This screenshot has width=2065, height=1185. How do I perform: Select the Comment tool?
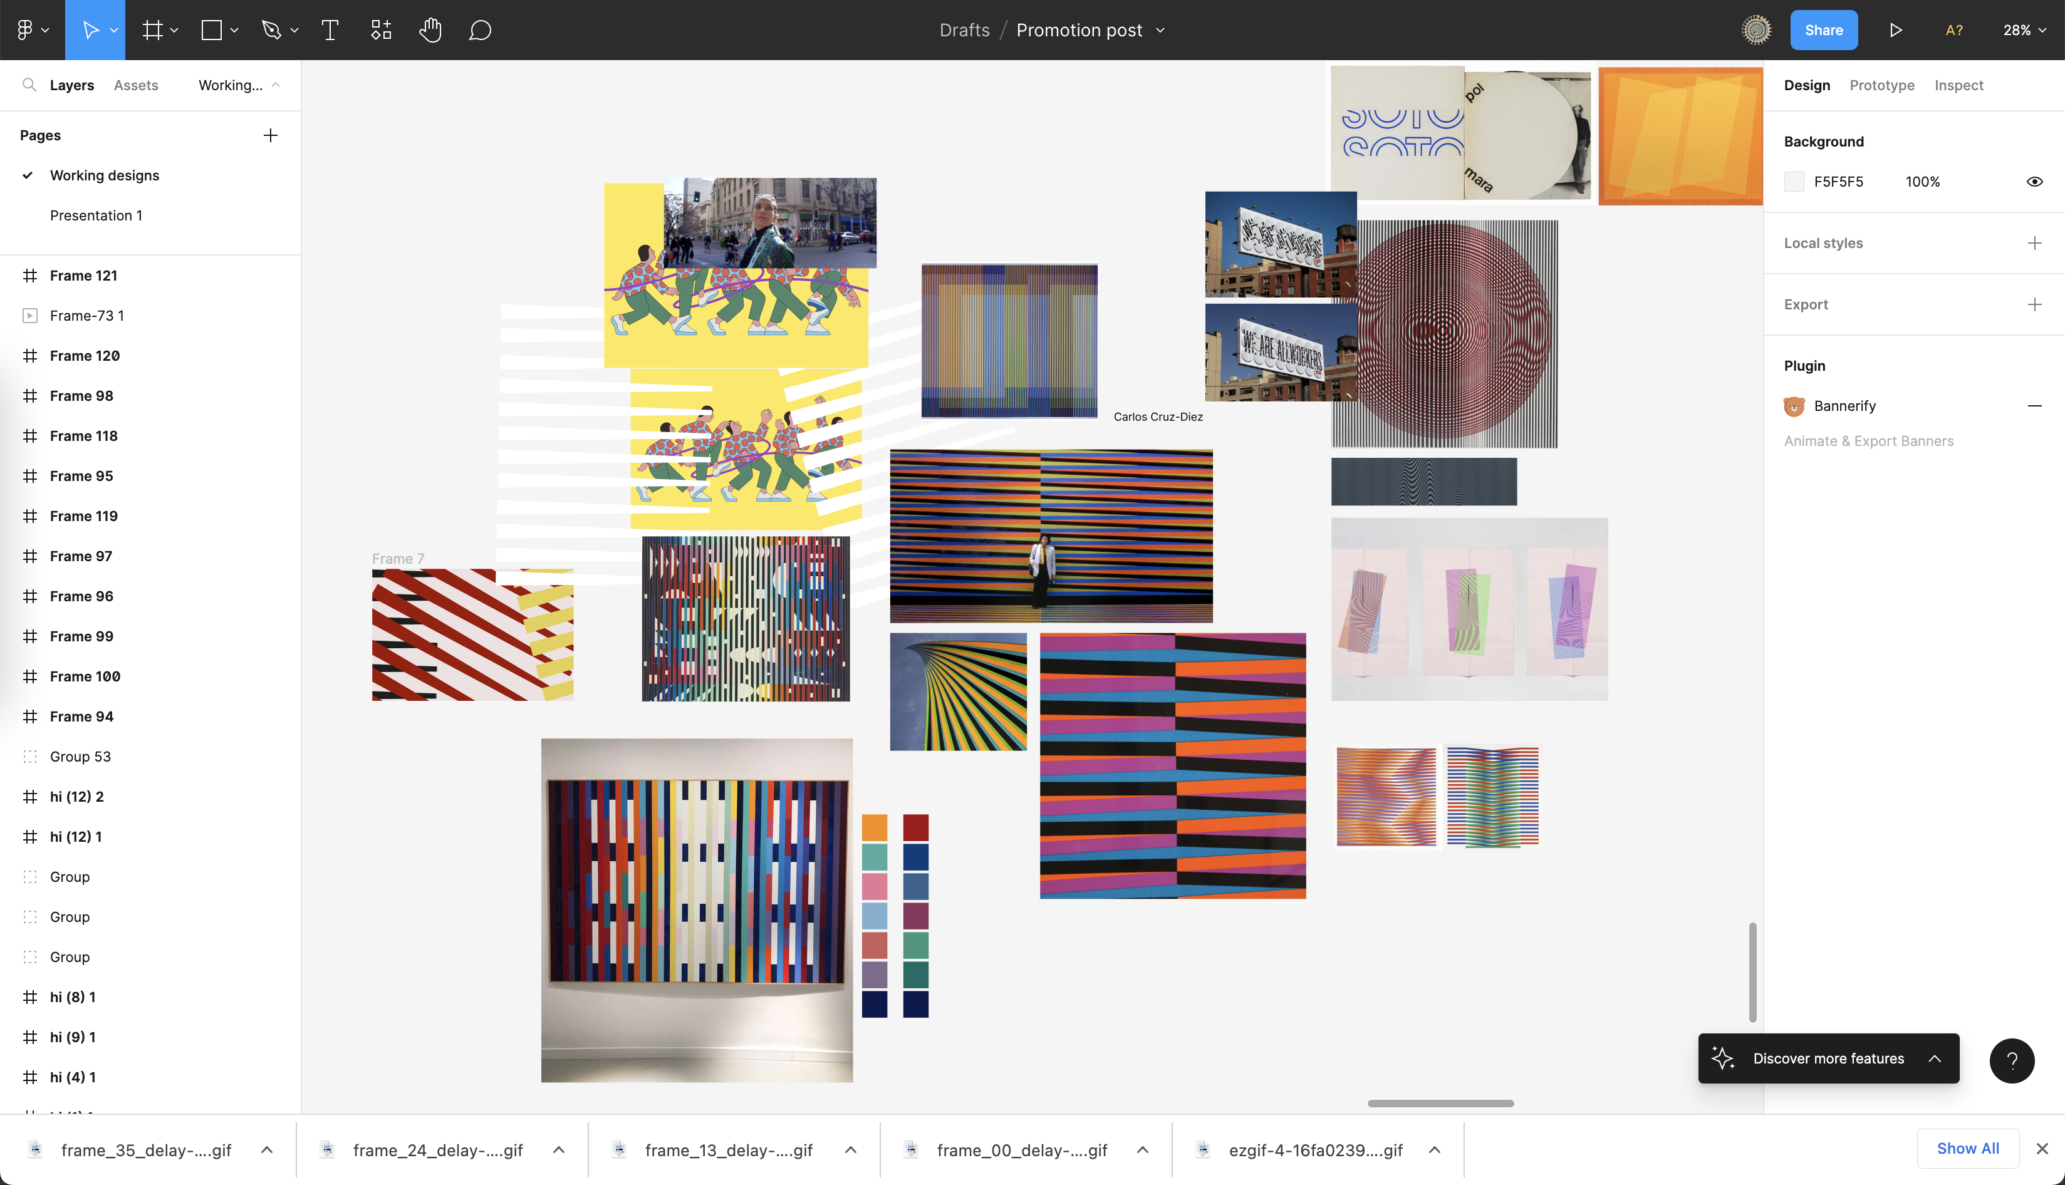point(481,30)
